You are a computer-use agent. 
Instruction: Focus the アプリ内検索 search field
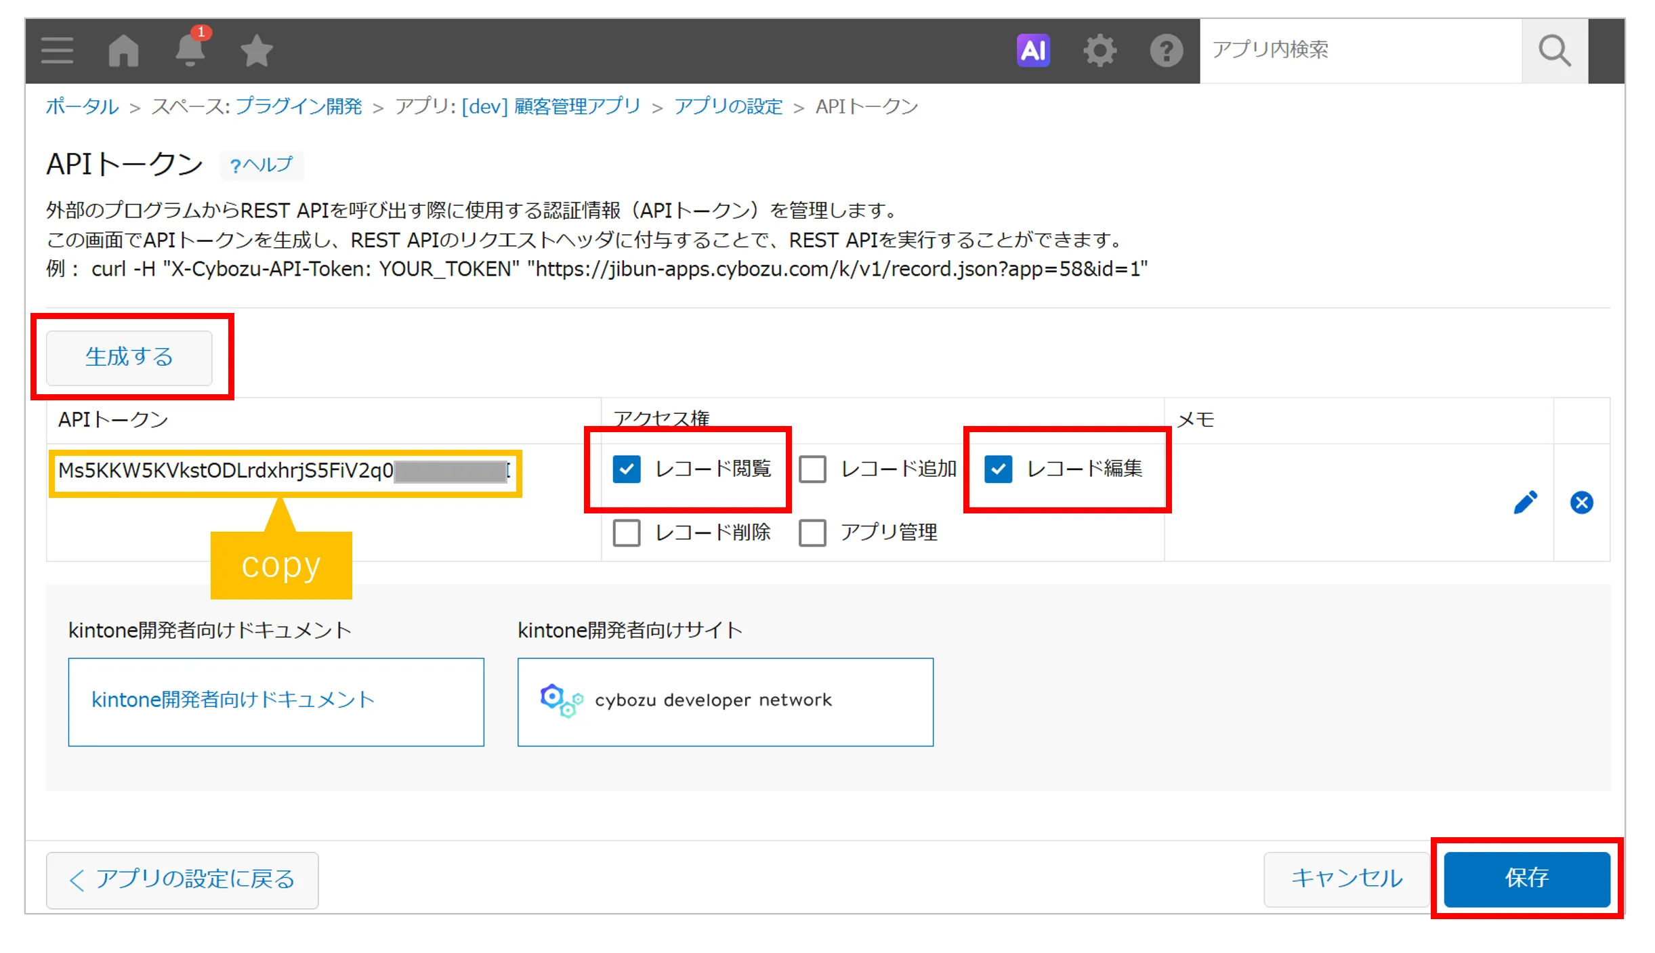[x=1360, y=51]
